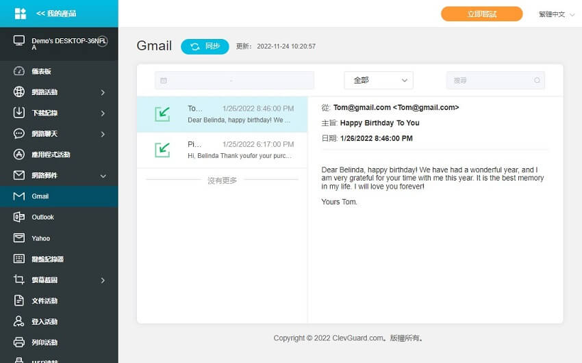Click the 搜尋 search input field
The height and width of the screenshot is (363, 582).
click(496, 81)
